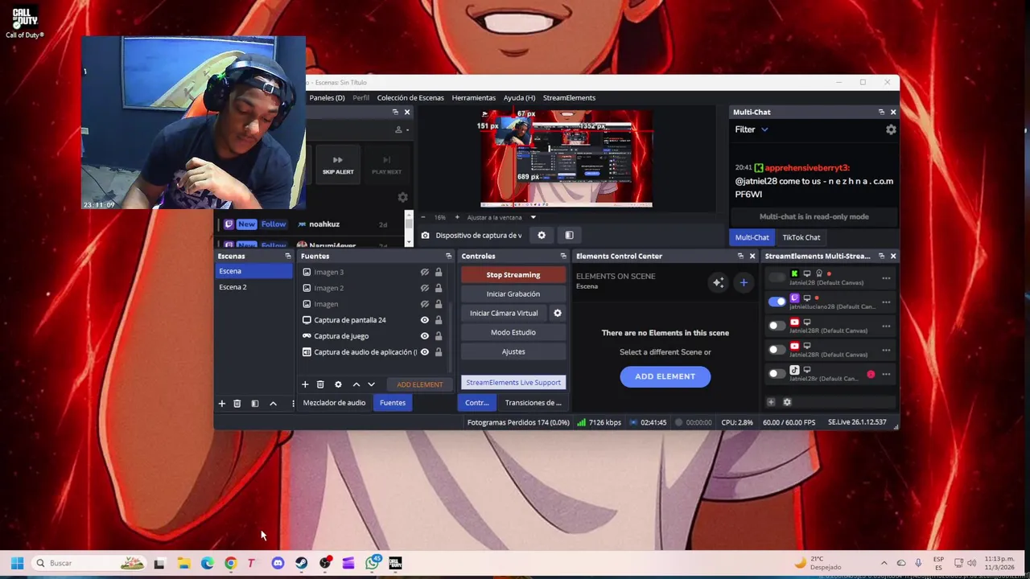Open the Paneles (D) menu
The width and height of the screenshot is (1030, 579).
click(328, 98)
